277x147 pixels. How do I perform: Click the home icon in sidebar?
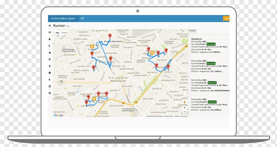[50, 26]
